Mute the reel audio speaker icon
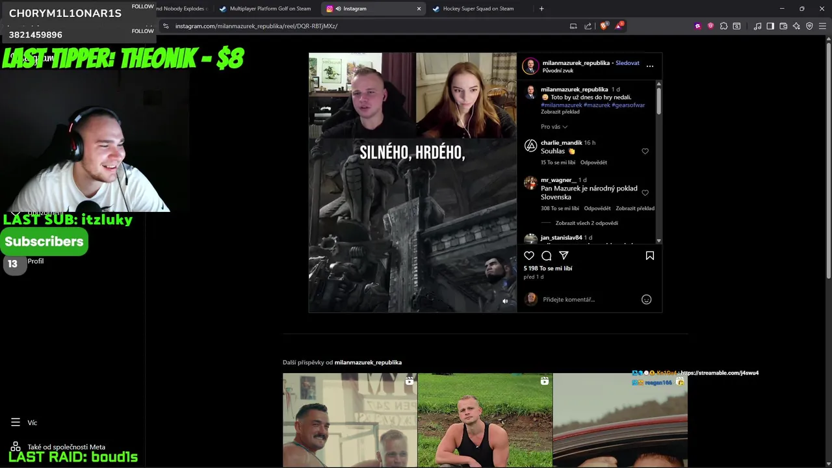The width and height of the screenshot is (832, 468). (x=505, y=301)
